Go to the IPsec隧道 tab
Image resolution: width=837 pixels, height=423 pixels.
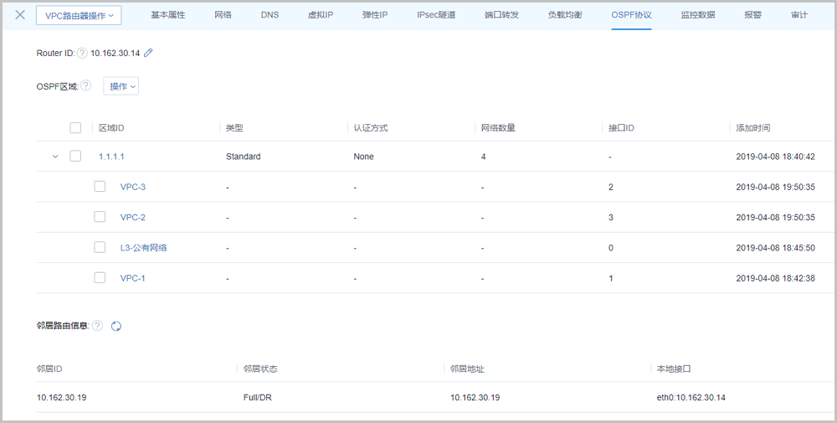point(436,15)
